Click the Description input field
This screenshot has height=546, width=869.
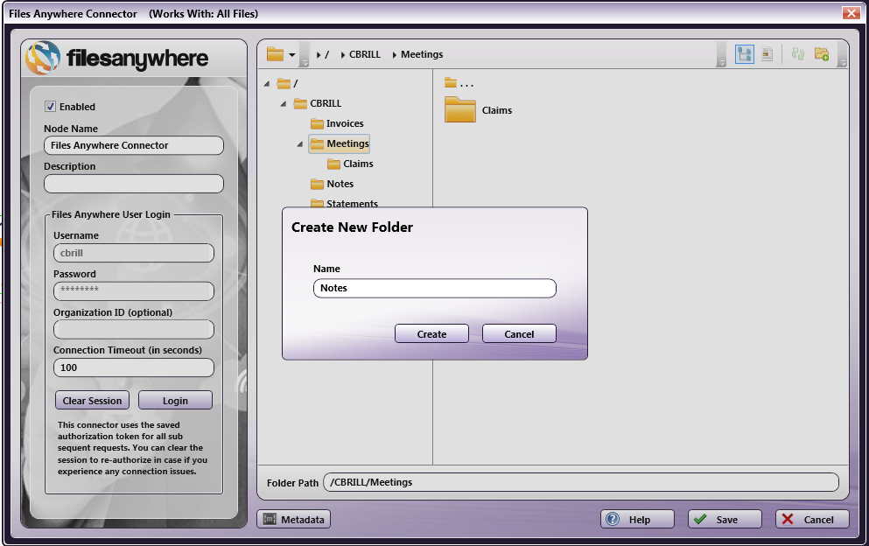pos(134,184)
